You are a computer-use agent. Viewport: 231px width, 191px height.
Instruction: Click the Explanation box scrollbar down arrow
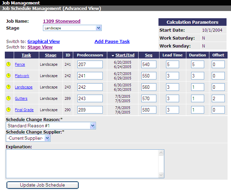click(161, 175)
